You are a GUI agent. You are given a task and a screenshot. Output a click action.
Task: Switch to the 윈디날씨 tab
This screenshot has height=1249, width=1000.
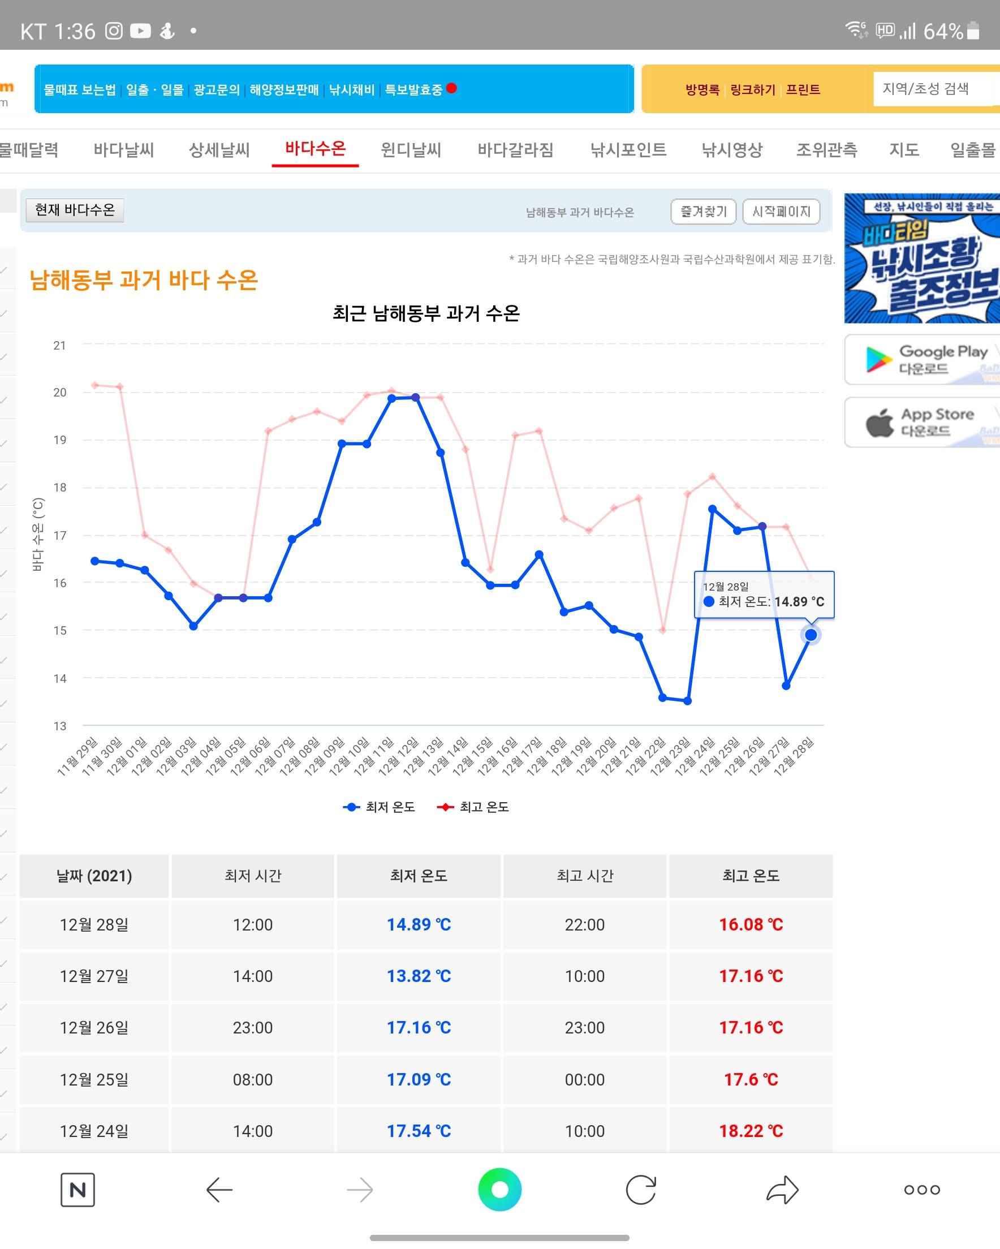click(x=411, y=150)
